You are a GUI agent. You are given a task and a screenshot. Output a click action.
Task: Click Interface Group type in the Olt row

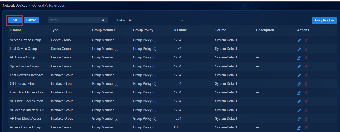click(x=62, y=83)
